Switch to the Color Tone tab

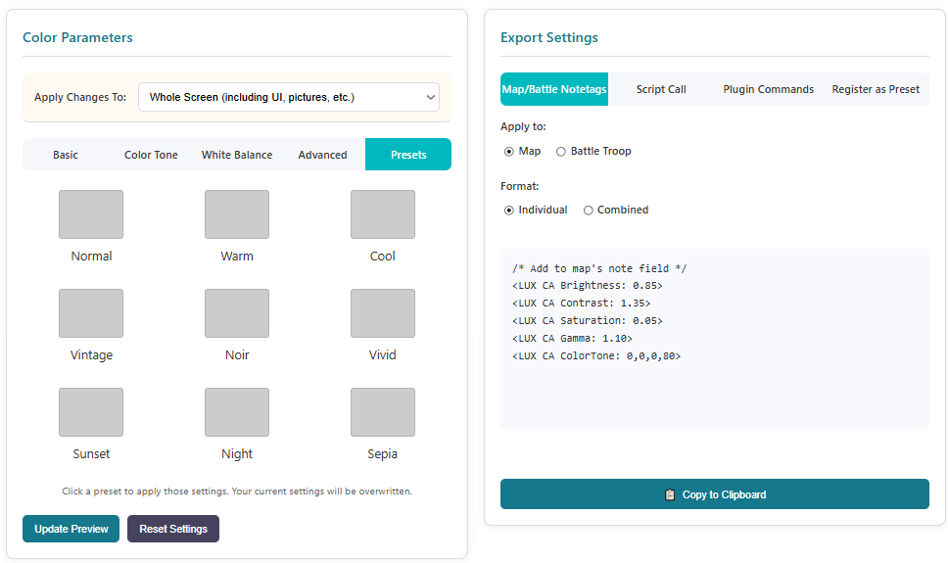pyautogui.click(x=151, y=155)
